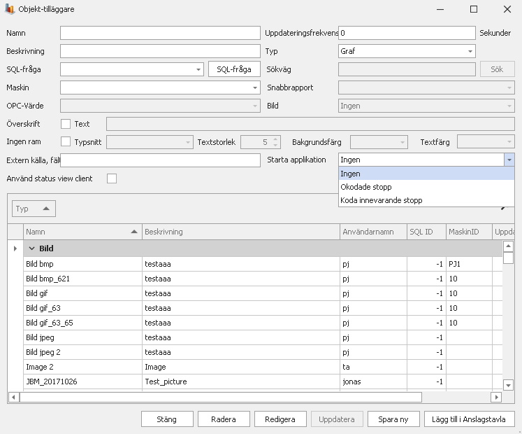Click the jonas username cell

point(373,381)
